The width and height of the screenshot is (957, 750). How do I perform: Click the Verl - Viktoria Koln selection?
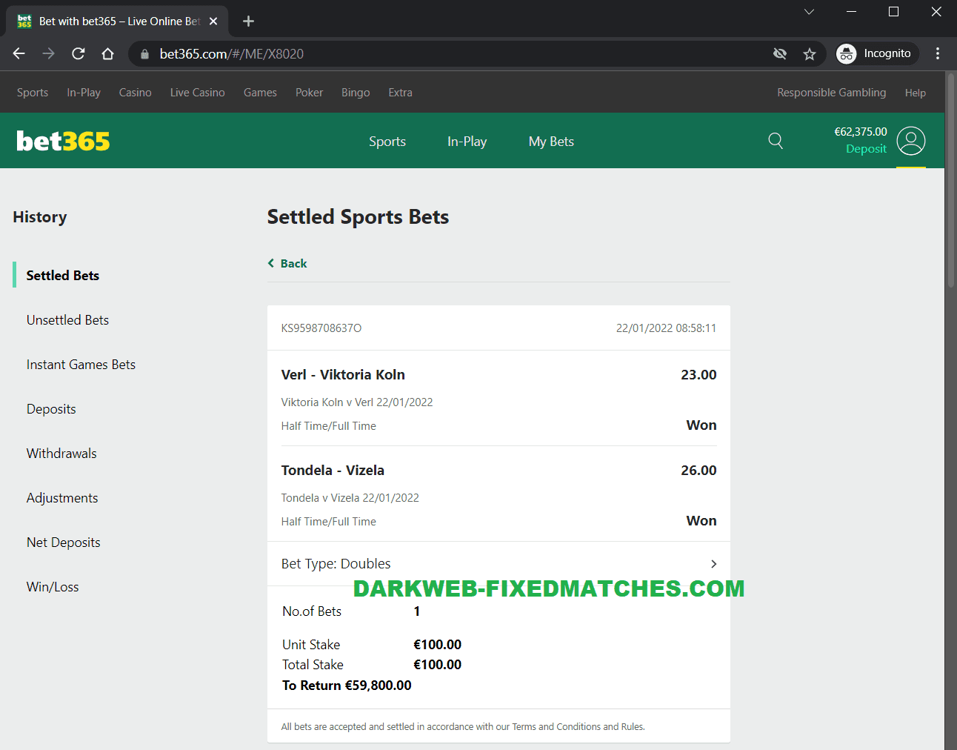tap(343, 375)
